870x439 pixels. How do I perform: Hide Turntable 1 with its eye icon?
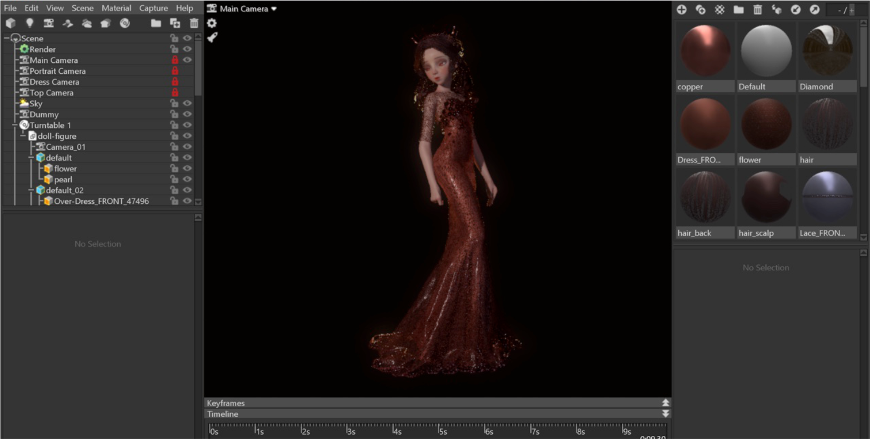coord(187,125)
